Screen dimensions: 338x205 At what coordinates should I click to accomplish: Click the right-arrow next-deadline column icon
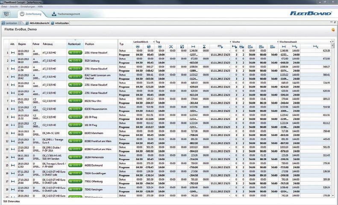(x=220, y=47)
